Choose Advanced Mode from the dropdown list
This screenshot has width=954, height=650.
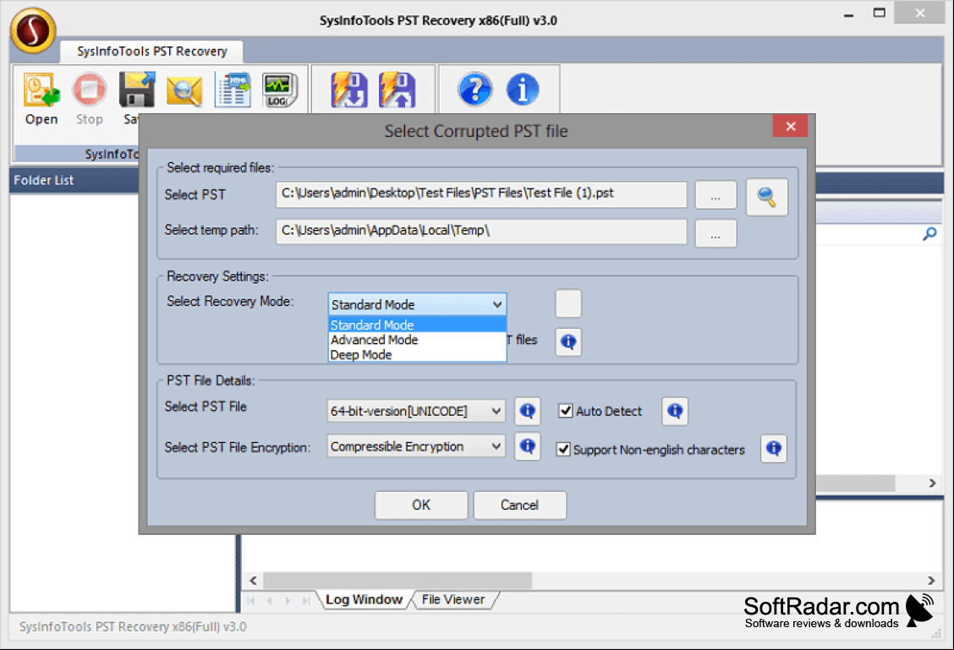pos(418,340)
